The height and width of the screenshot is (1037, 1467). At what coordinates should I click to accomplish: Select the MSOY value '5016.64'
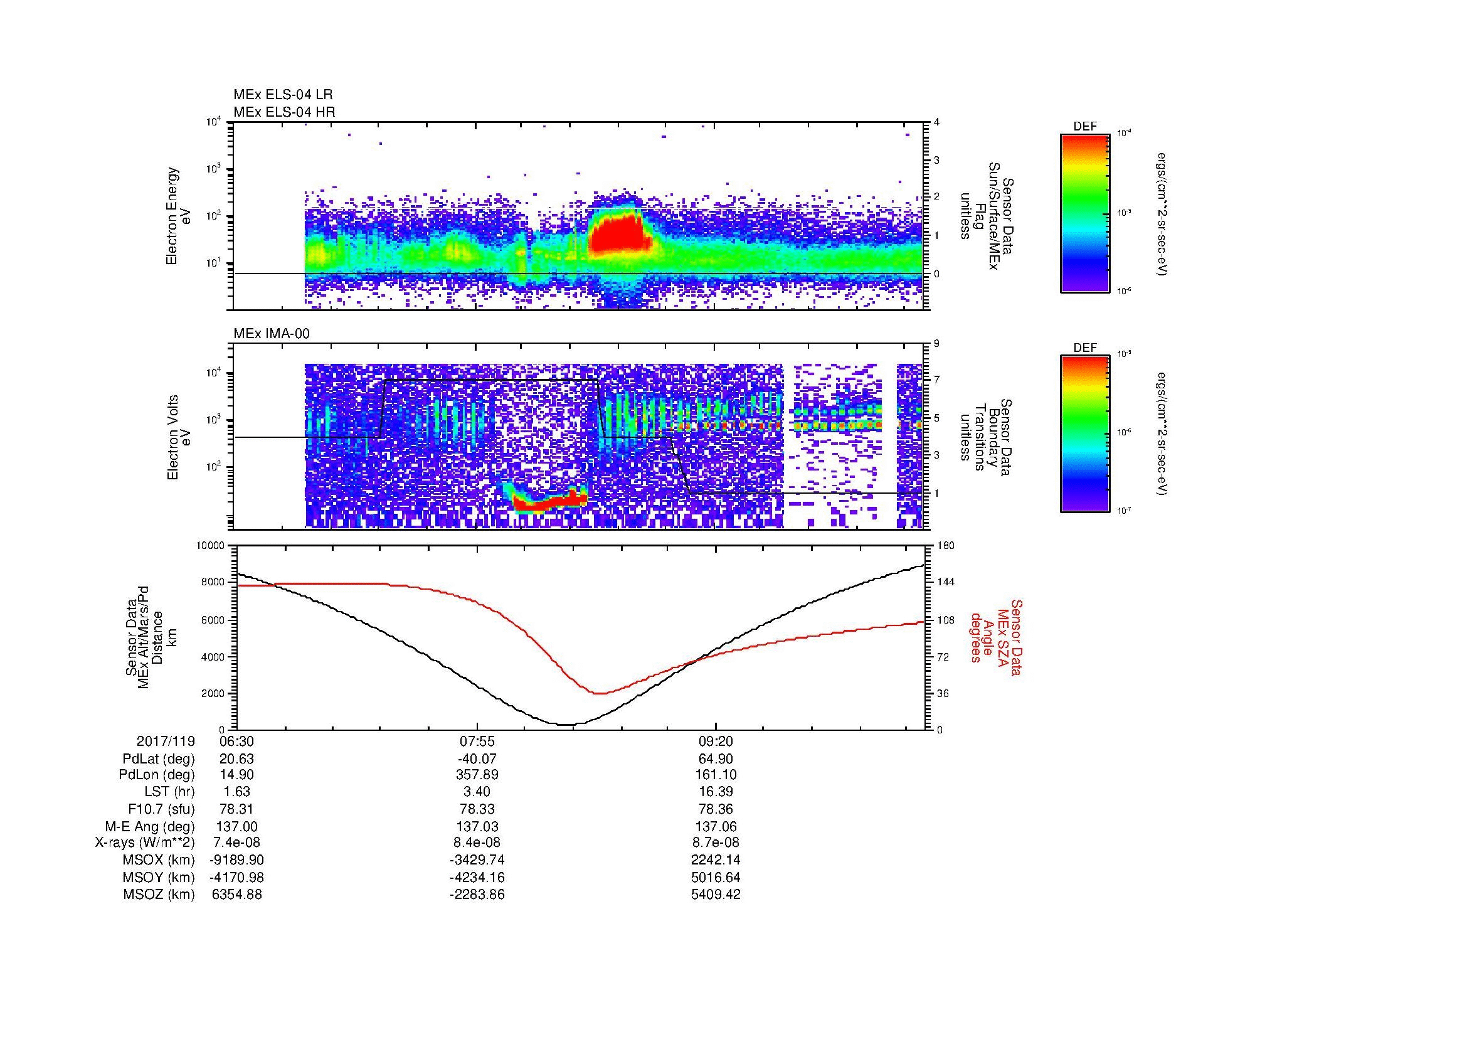(x=716, y=877)
